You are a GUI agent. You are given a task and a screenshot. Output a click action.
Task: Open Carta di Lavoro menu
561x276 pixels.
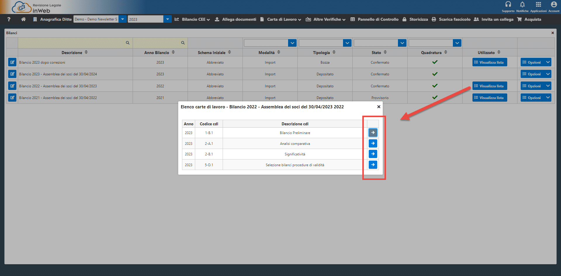pos(280,19)
